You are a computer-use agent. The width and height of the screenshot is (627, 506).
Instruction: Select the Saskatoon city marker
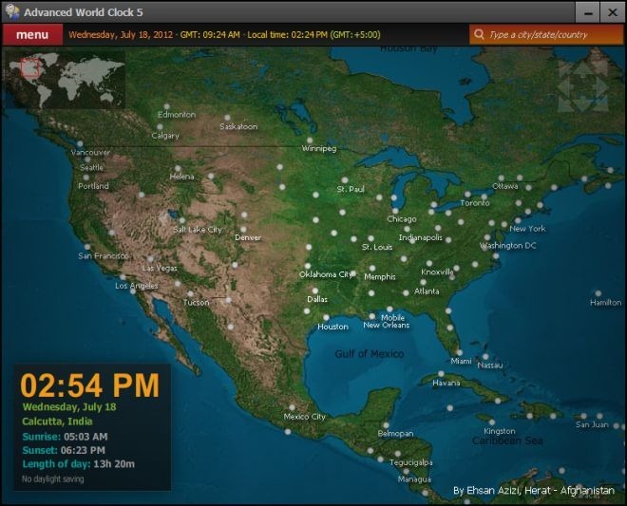(227, 118)
